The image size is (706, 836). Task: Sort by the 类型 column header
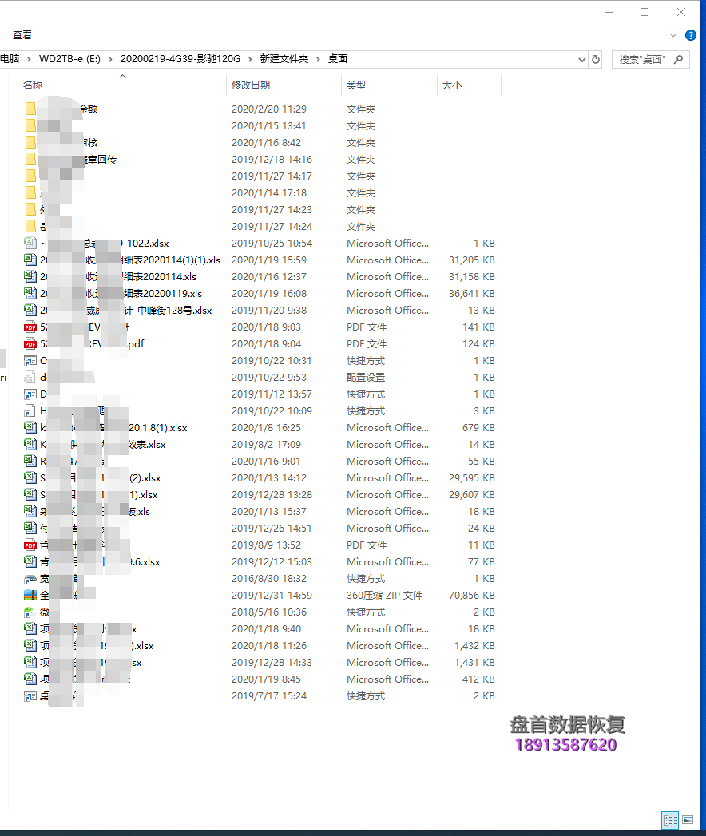coord(355,85)
